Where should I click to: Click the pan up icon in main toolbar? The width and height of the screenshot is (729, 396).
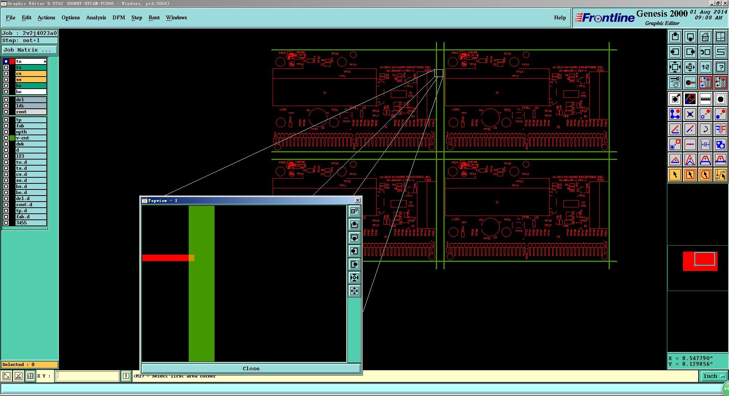[x=675, y=37]
